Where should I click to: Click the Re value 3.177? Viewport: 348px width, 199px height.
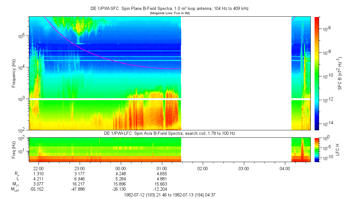[79, 174]
